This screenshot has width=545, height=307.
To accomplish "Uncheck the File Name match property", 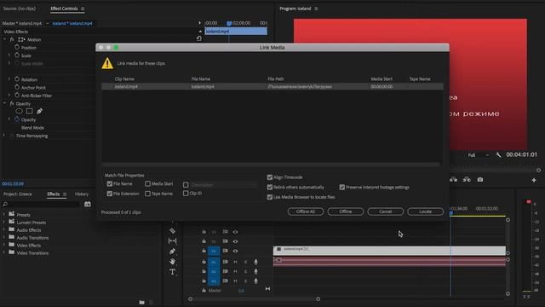I will tap(110, 184).
